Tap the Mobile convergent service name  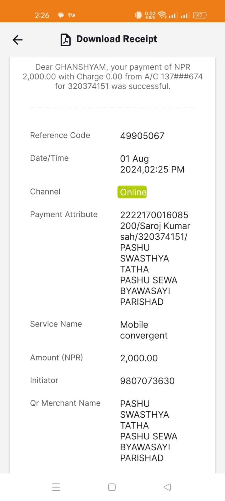(x=144, y=330)
